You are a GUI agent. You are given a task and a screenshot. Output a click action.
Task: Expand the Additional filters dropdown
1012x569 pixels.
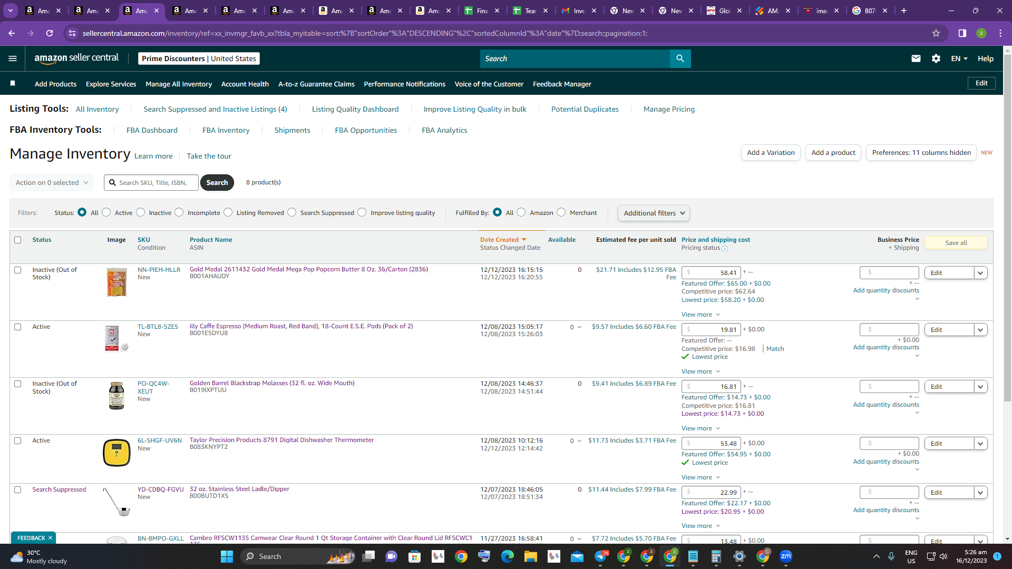(654, 213)
